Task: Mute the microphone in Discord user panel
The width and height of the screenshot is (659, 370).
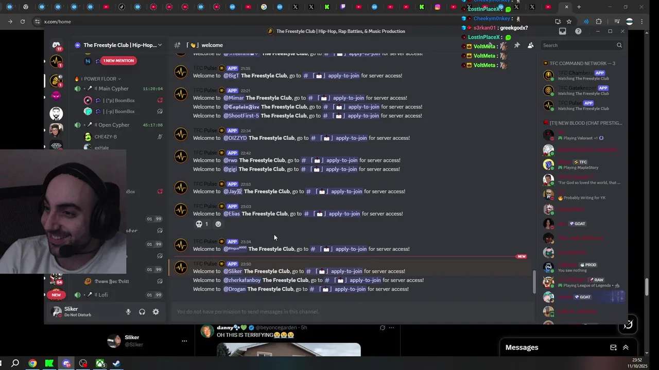Action: [x=128, y=312]
